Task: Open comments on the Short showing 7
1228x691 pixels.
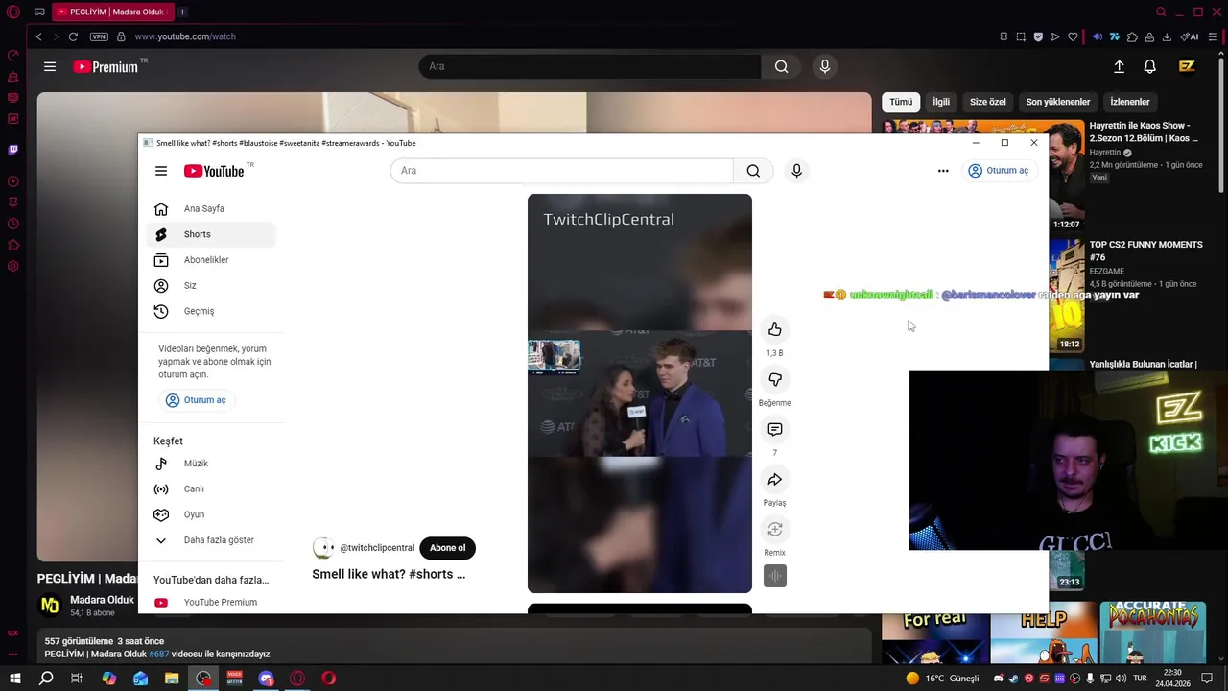Action: [x=775, y=430]
